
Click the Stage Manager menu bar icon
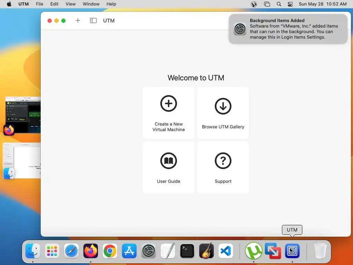[267, 4]
